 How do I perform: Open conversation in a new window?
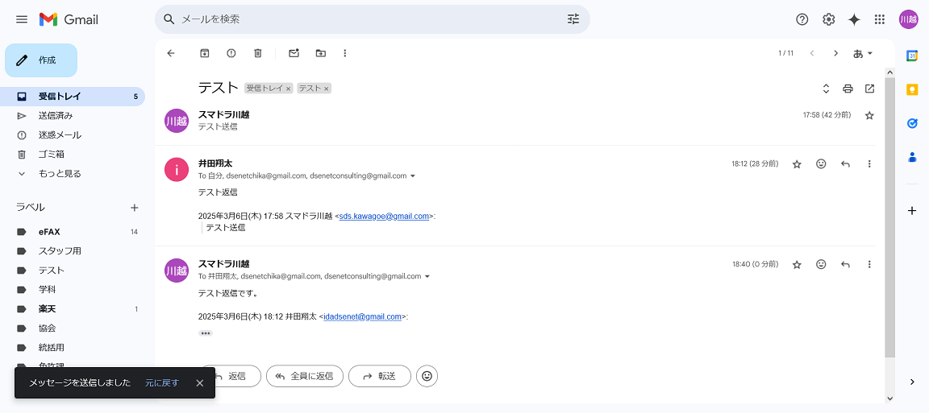click(869, 89)
